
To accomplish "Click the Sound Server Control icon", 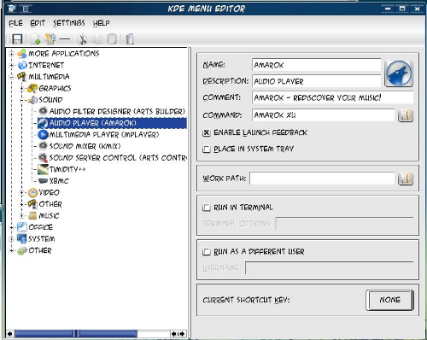I will (x=43, y=157).
